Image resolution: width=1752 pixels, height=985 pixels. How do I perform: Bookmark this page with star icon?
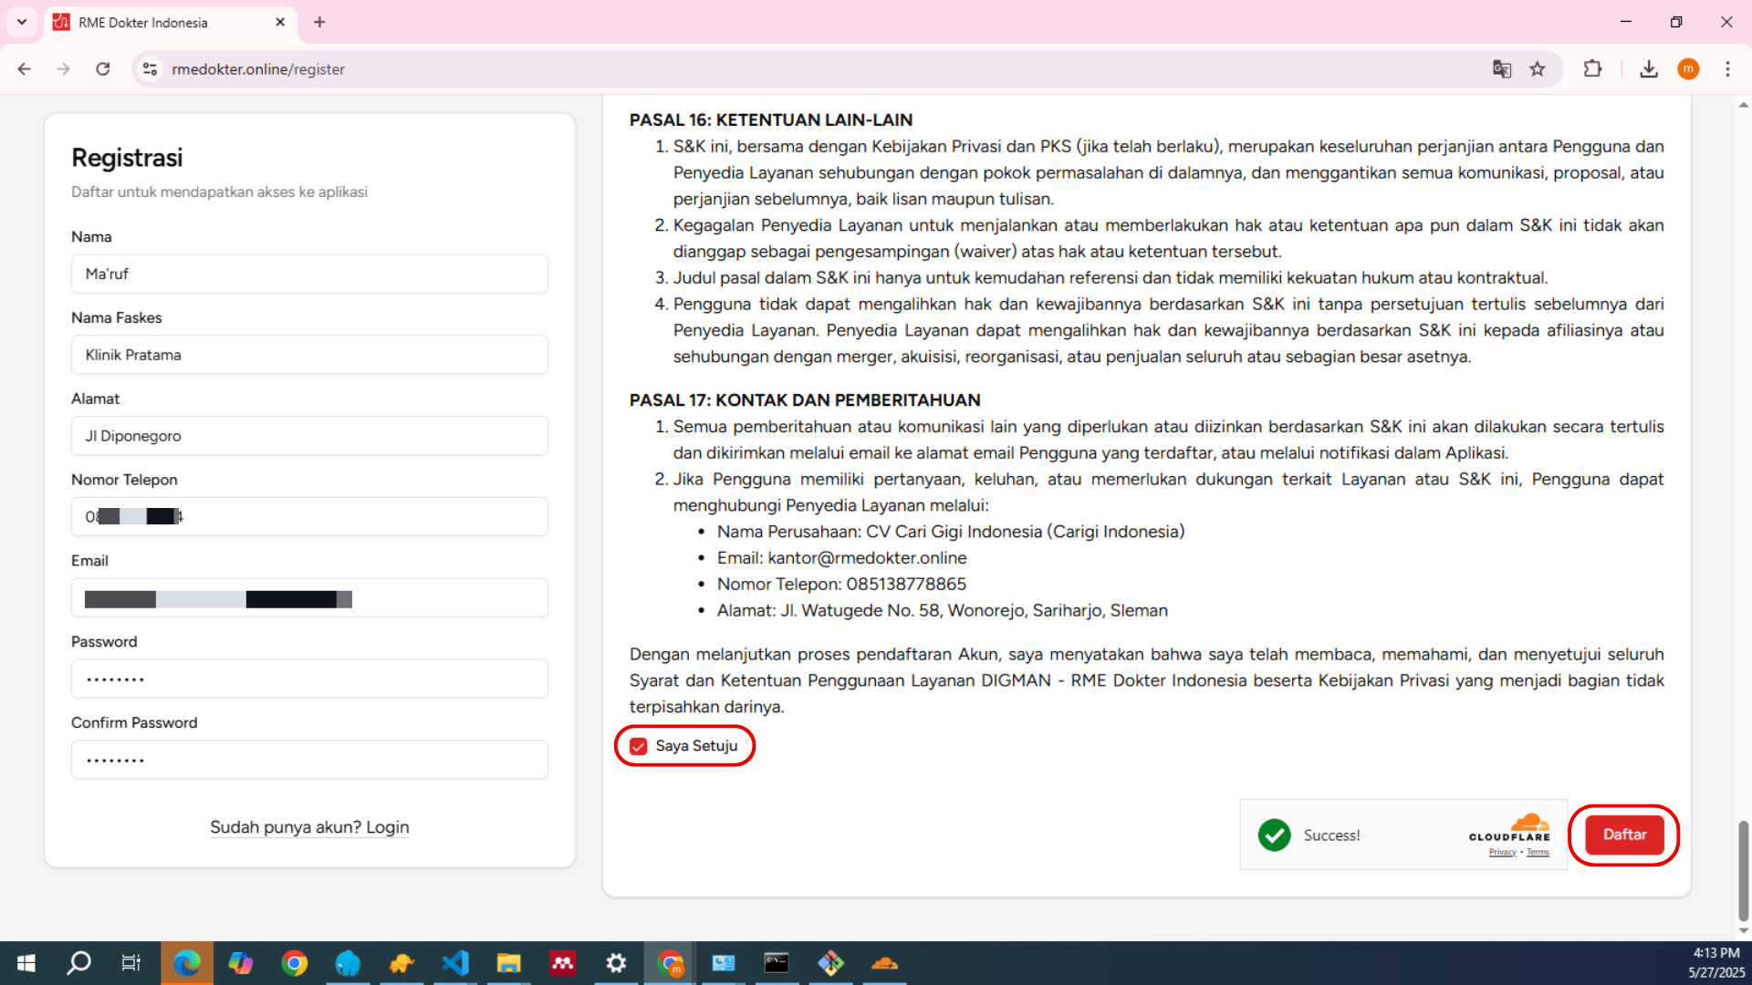1538,69
